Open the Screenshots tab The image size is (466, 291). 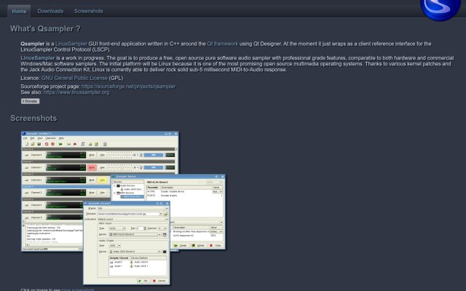click(x=89, y=12)
